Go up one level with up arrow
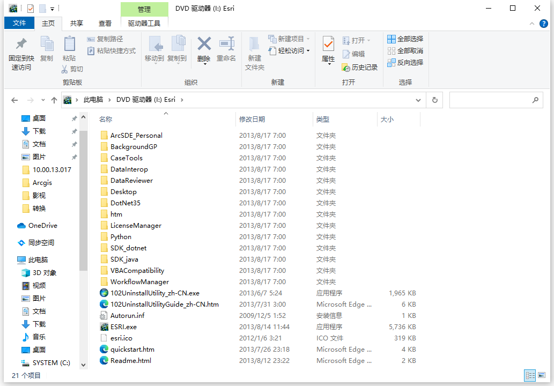 54,100
